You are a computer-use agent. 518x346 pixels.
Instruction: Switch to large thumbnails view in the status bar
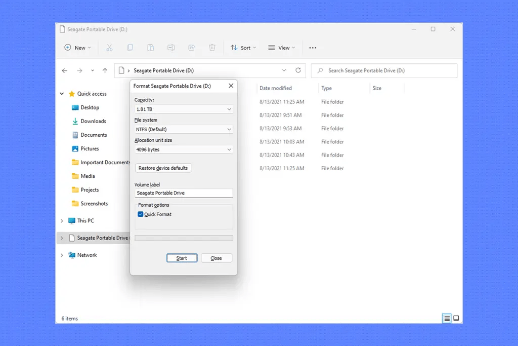[456, 318]
